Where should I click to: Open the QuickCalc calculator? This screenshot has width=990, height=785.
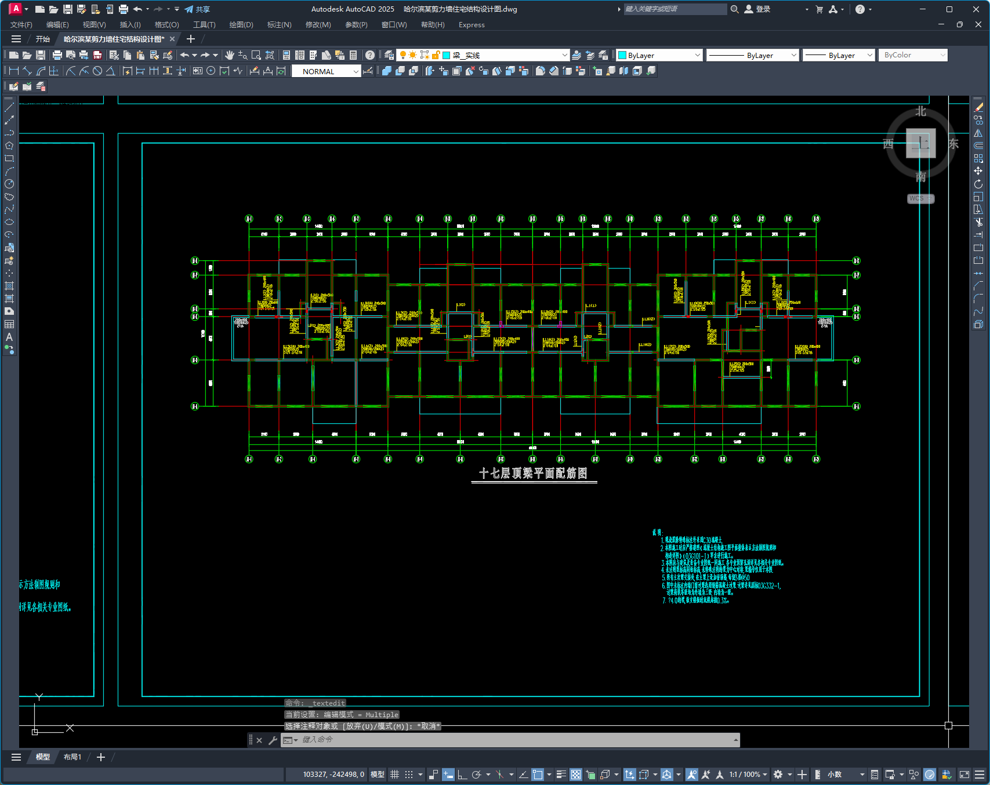[353, 55]
